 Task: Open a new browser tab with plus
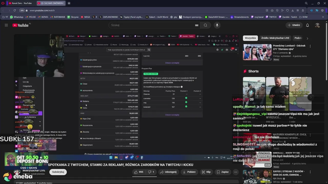click(69, 3)
